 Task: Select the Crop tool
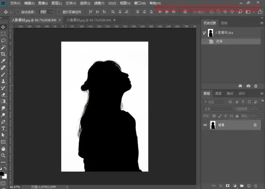pyautogui.click(x=3, y=54)
